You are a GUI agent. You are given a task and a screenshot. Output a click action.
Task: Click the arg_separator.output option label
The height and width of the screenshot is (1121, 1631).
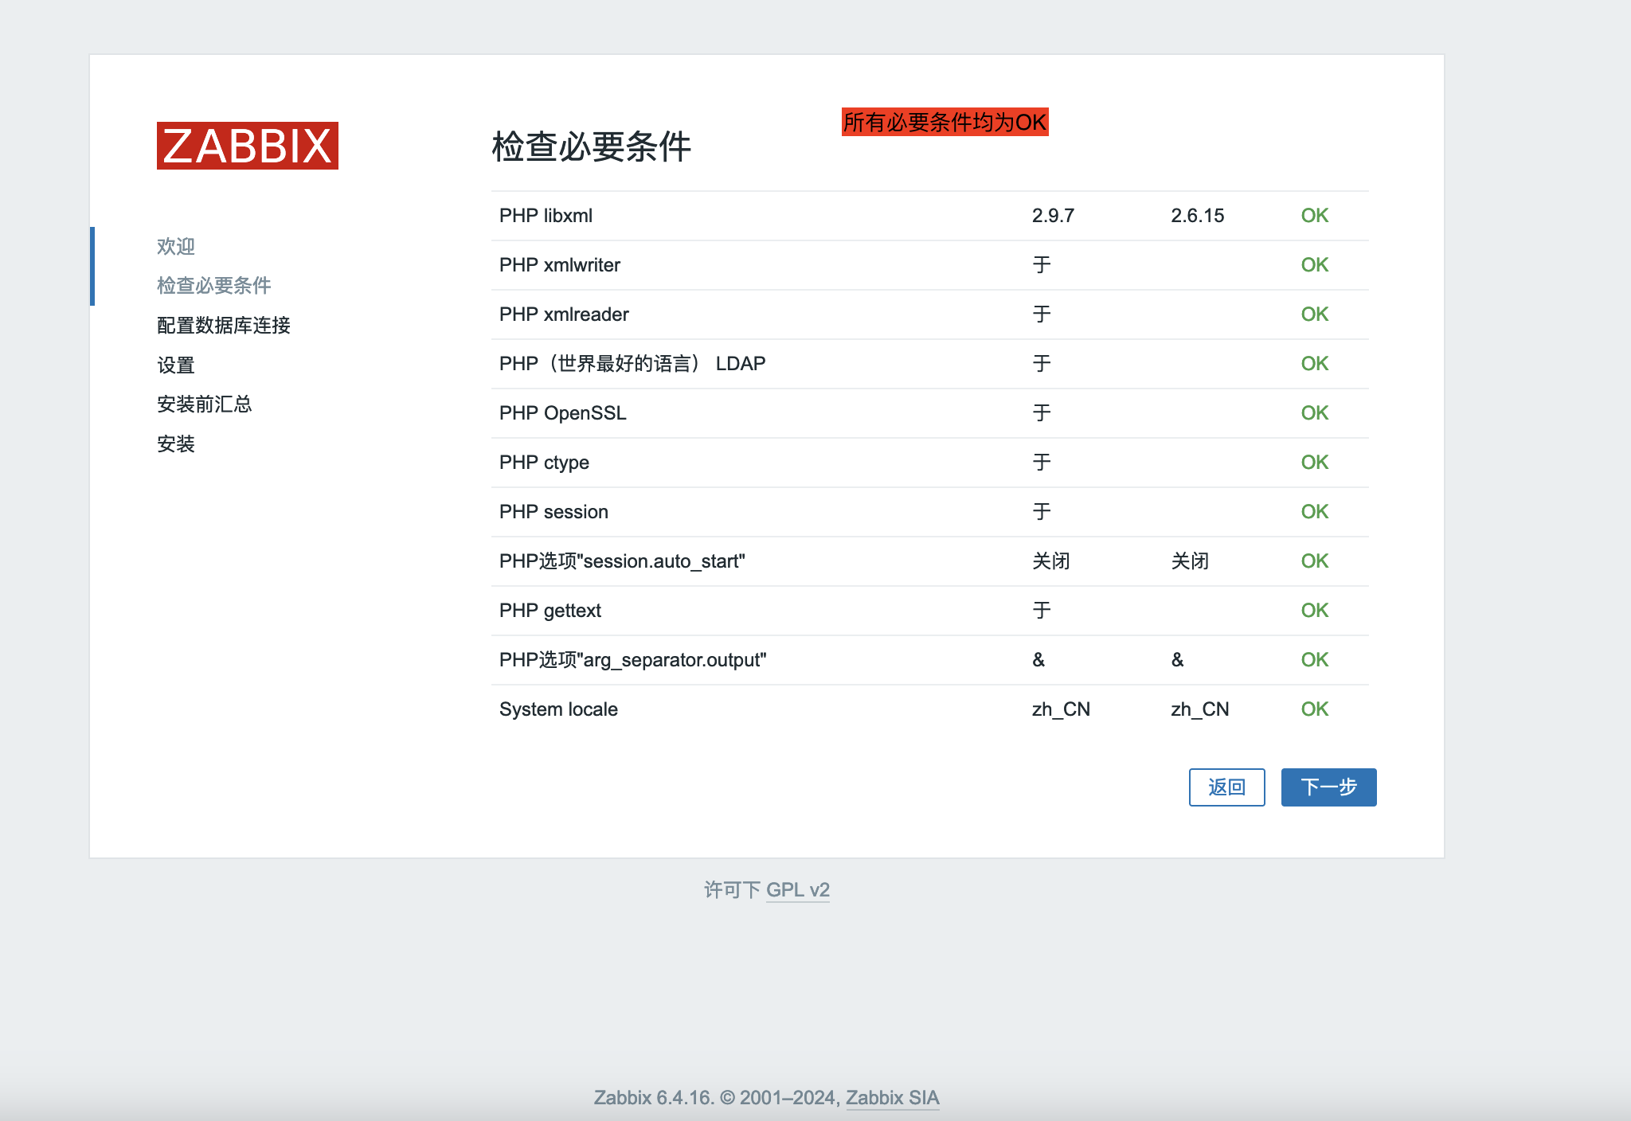tap(633, 659)
